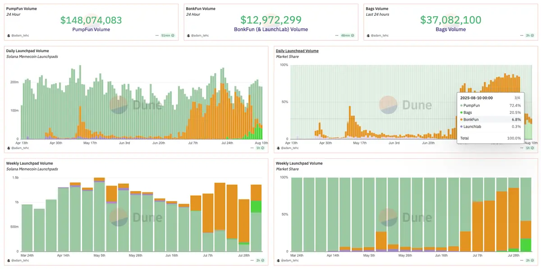This screenshot has height=269, width=541.
Task: Click the May 17th label on Daily Market Share axis
Action: tap(360, 143)
